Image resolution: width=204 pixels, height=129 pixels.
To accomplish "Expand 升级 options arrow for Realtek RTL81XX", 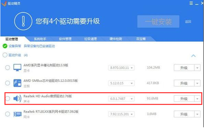I will click(x=197, y=114).
